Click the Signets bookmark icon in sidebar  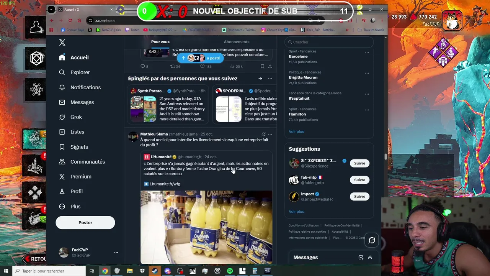(62, 147)
